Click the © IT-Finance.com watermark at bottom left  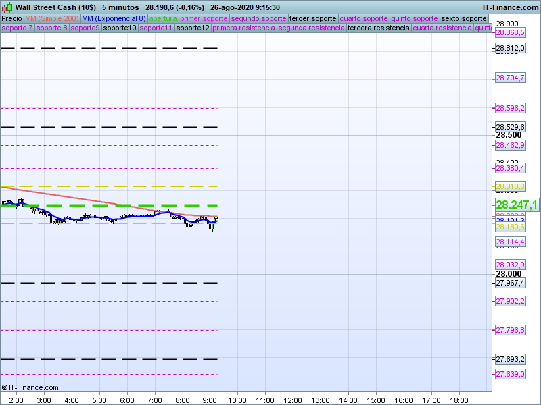[x=30, y=387]
